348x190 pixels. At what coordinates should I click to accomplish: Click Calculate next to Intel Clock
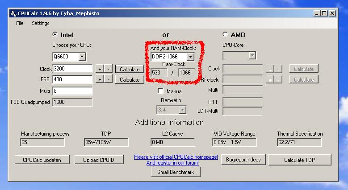point(130,69)
